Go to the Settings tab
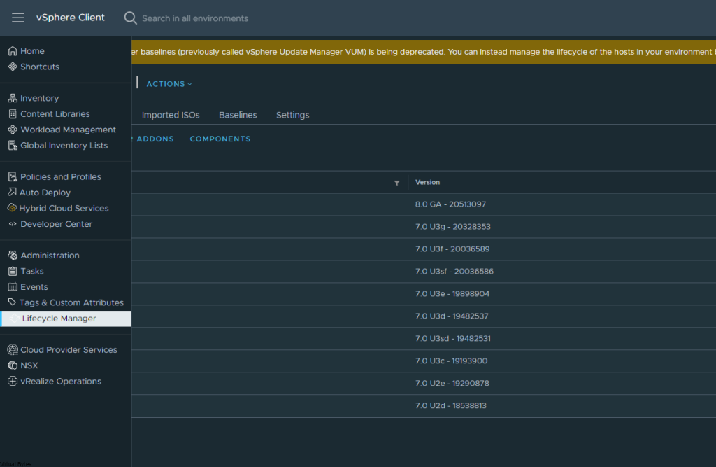Viewport: 716px width, 467px height. [x=292, y=115]
